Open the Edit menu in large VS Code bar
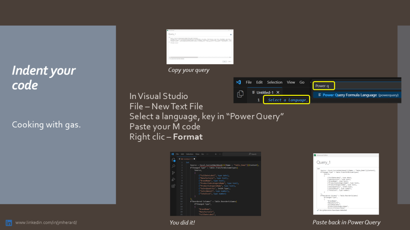The image size is (410, 230). (259, 82)
